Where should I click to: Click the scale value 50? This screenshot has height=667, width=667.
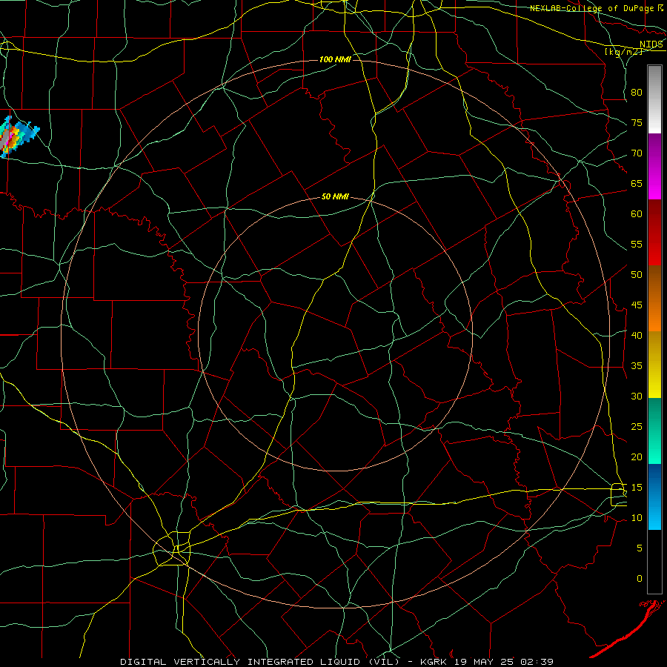pyautogui.click(x=637, y=274)
